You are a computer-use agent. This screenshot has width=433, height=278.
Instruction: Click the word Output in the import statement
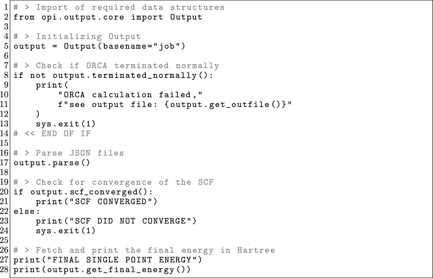pos(186,17)
